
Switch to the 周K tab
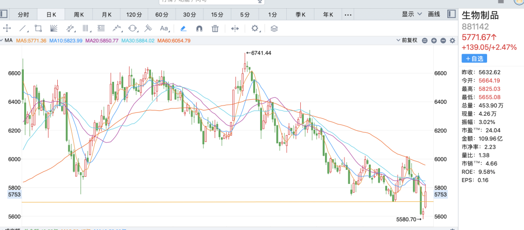pos(79,15)
